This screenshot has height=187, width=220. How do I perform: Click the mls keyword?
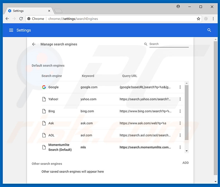click(x=83, y=147)
